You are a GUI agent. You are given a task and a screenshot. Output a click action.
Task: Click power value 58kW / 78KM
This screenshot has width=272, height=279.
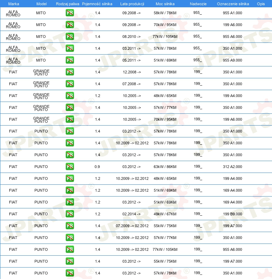pos(165,13)
